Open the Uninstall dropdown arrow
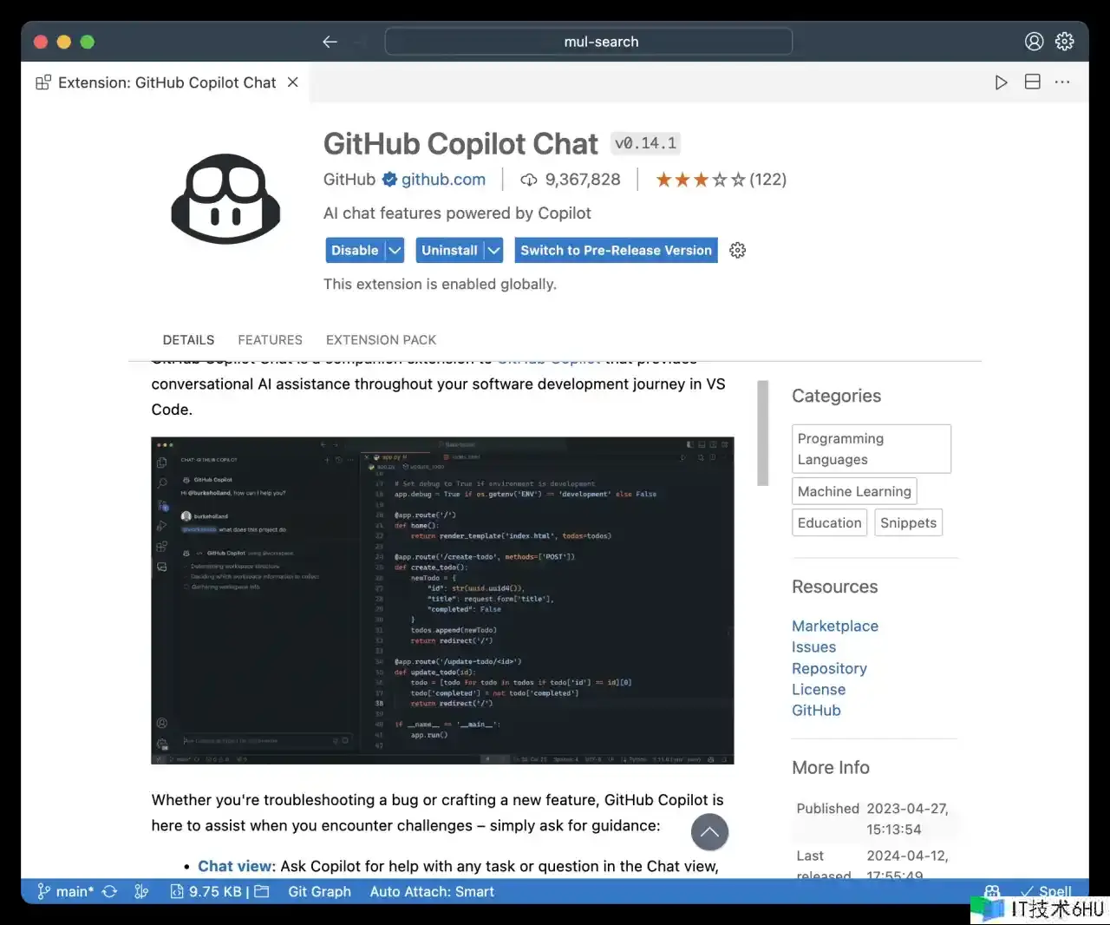Screen dimensions: 1110x925 pos(493,250)
